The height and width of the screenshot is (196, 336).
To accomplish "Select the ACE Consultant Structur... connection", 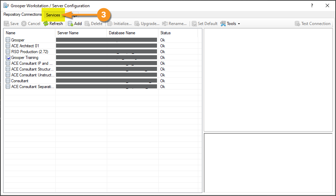I will click(x=103, y=69).
